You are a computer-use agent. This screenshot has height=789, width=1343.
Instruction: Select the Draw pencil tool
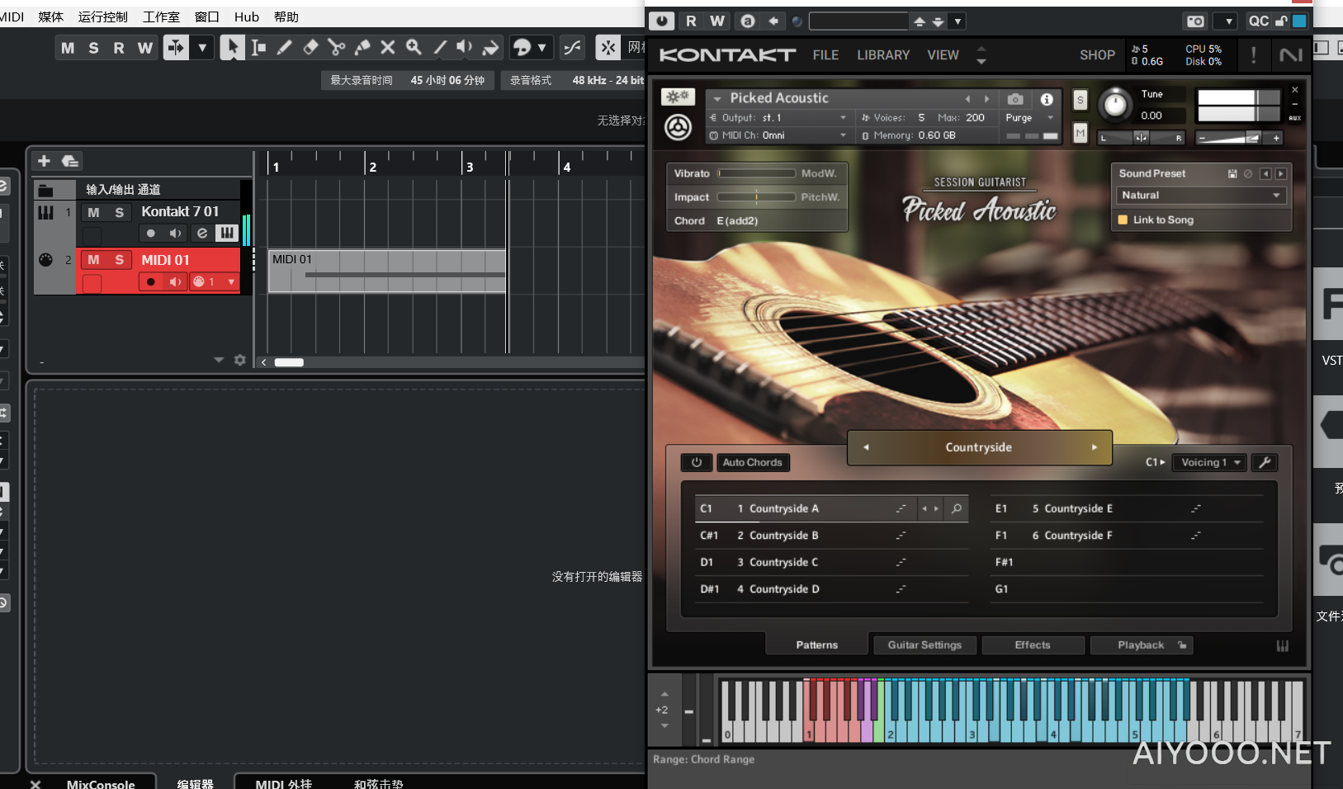pyautogui.click(x=285, y=48)
